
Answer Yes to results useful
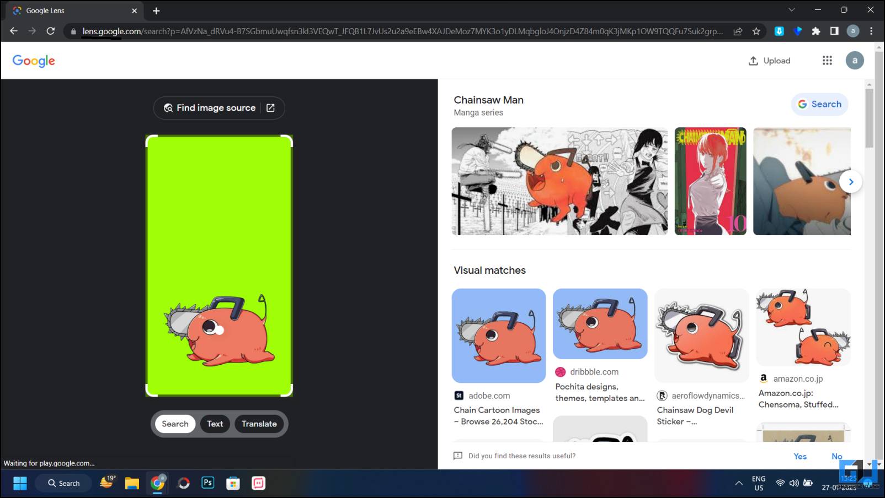click(800, 456)
